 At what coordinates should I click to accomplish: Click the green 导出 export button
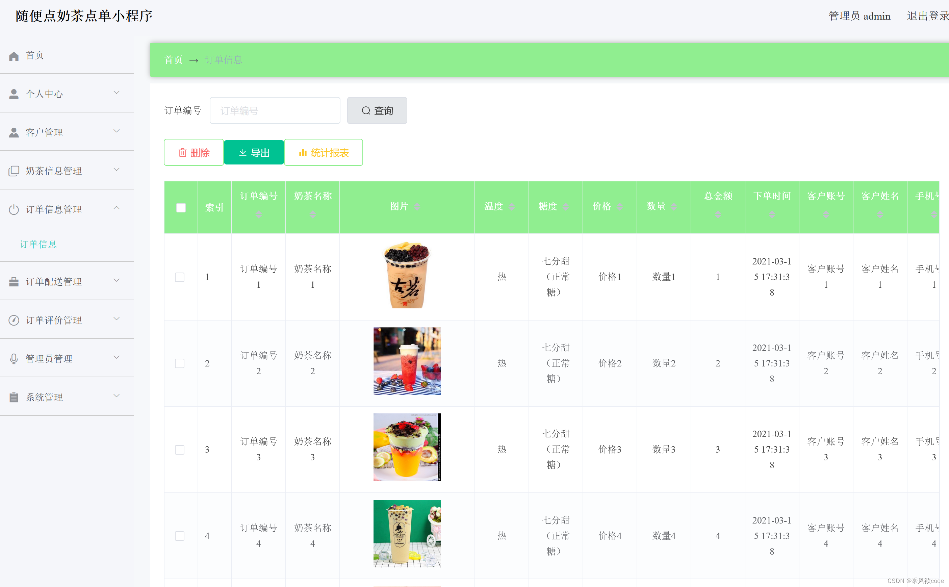(254, 153)
